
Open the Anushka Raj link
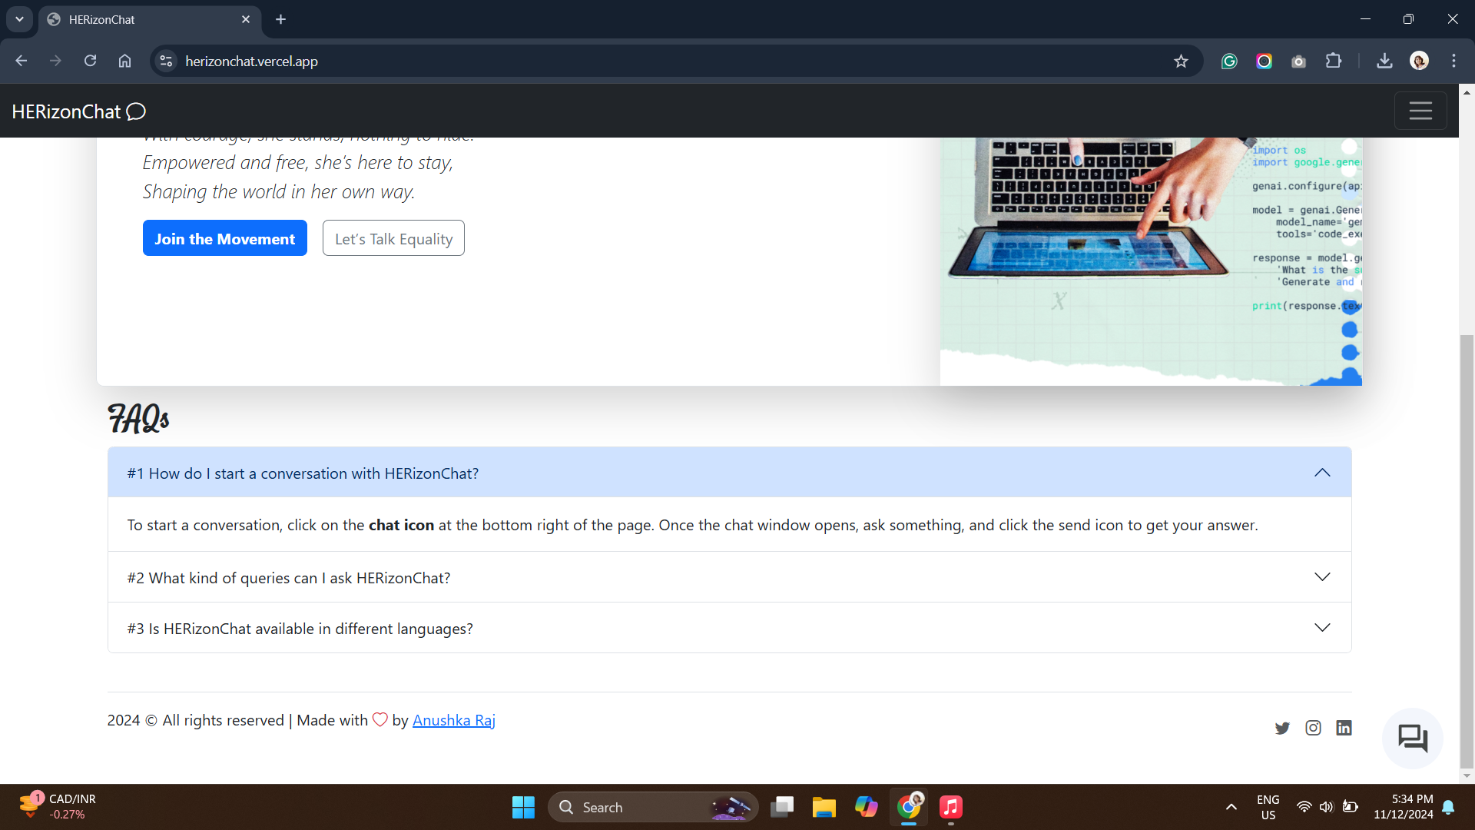tap(453, 720)
